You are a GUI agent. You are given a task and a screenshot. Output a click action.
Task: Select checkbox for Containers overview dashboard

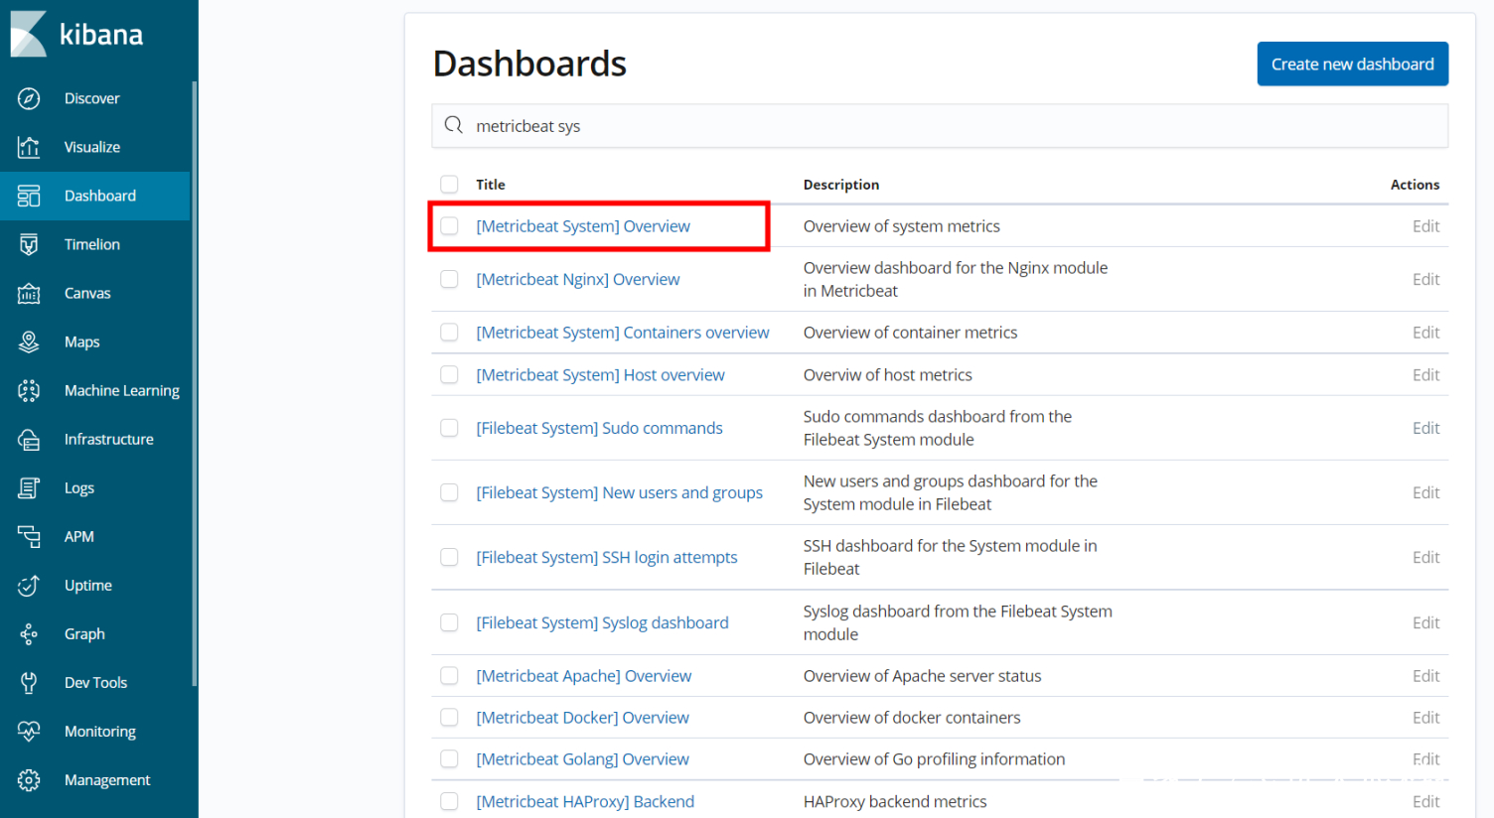tap(449, 332)
